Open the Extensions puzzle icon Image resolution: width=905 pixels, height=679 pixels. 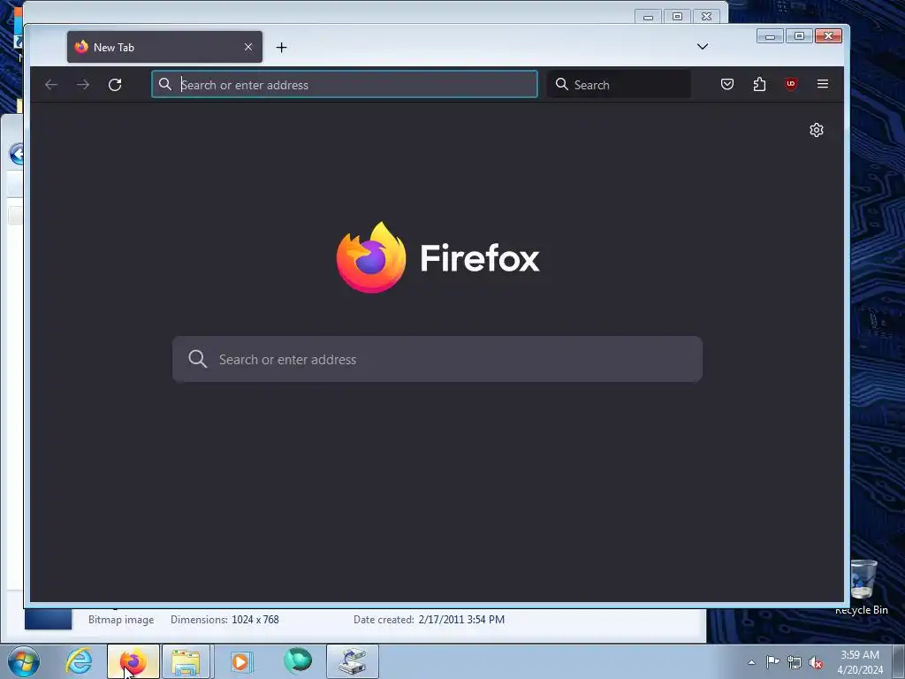759,84
